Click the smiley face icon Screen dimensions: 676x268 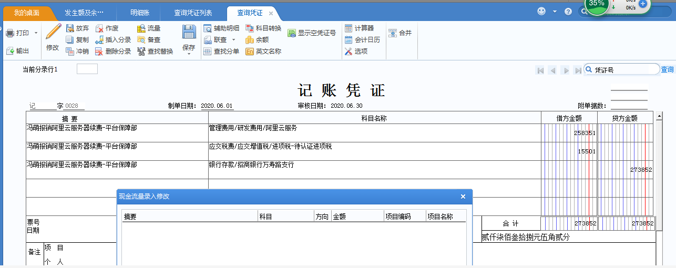(541, 11)
